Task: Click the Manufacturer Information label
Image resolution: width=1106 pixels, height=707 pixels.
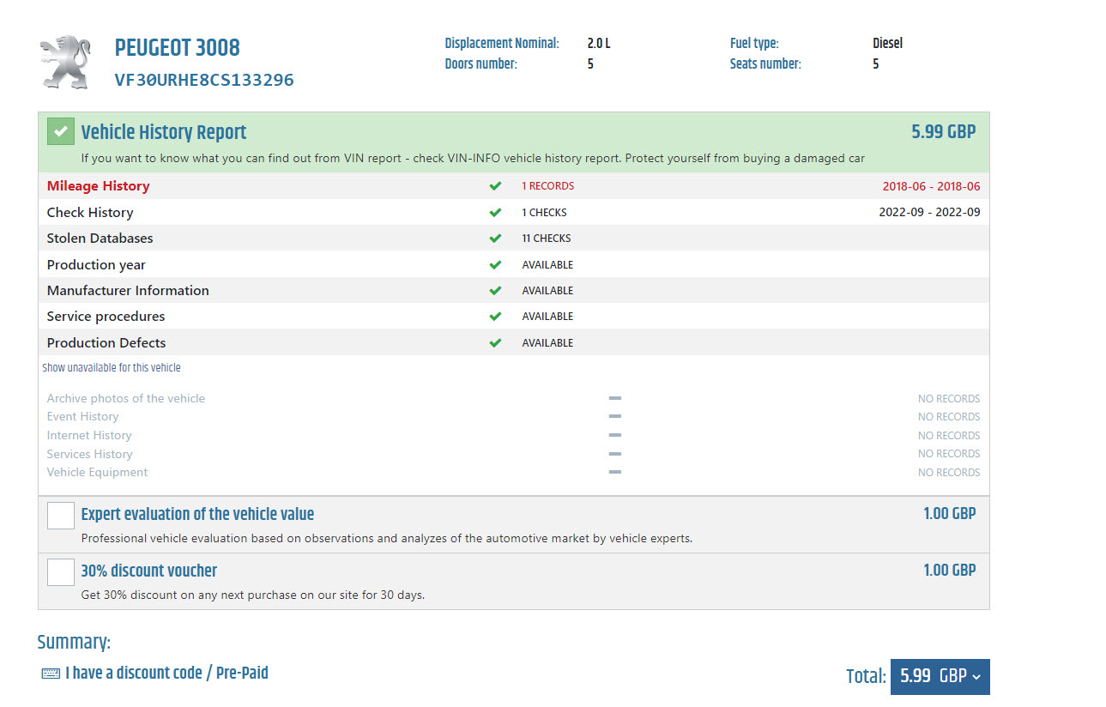Action: 128,291
